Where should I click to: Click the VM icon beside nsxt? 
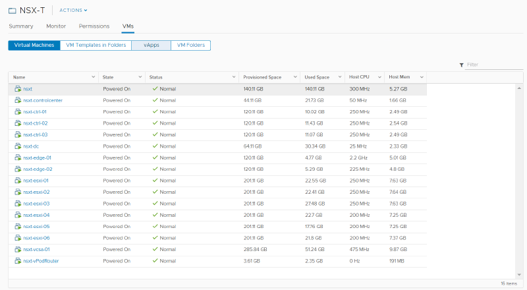18,89
